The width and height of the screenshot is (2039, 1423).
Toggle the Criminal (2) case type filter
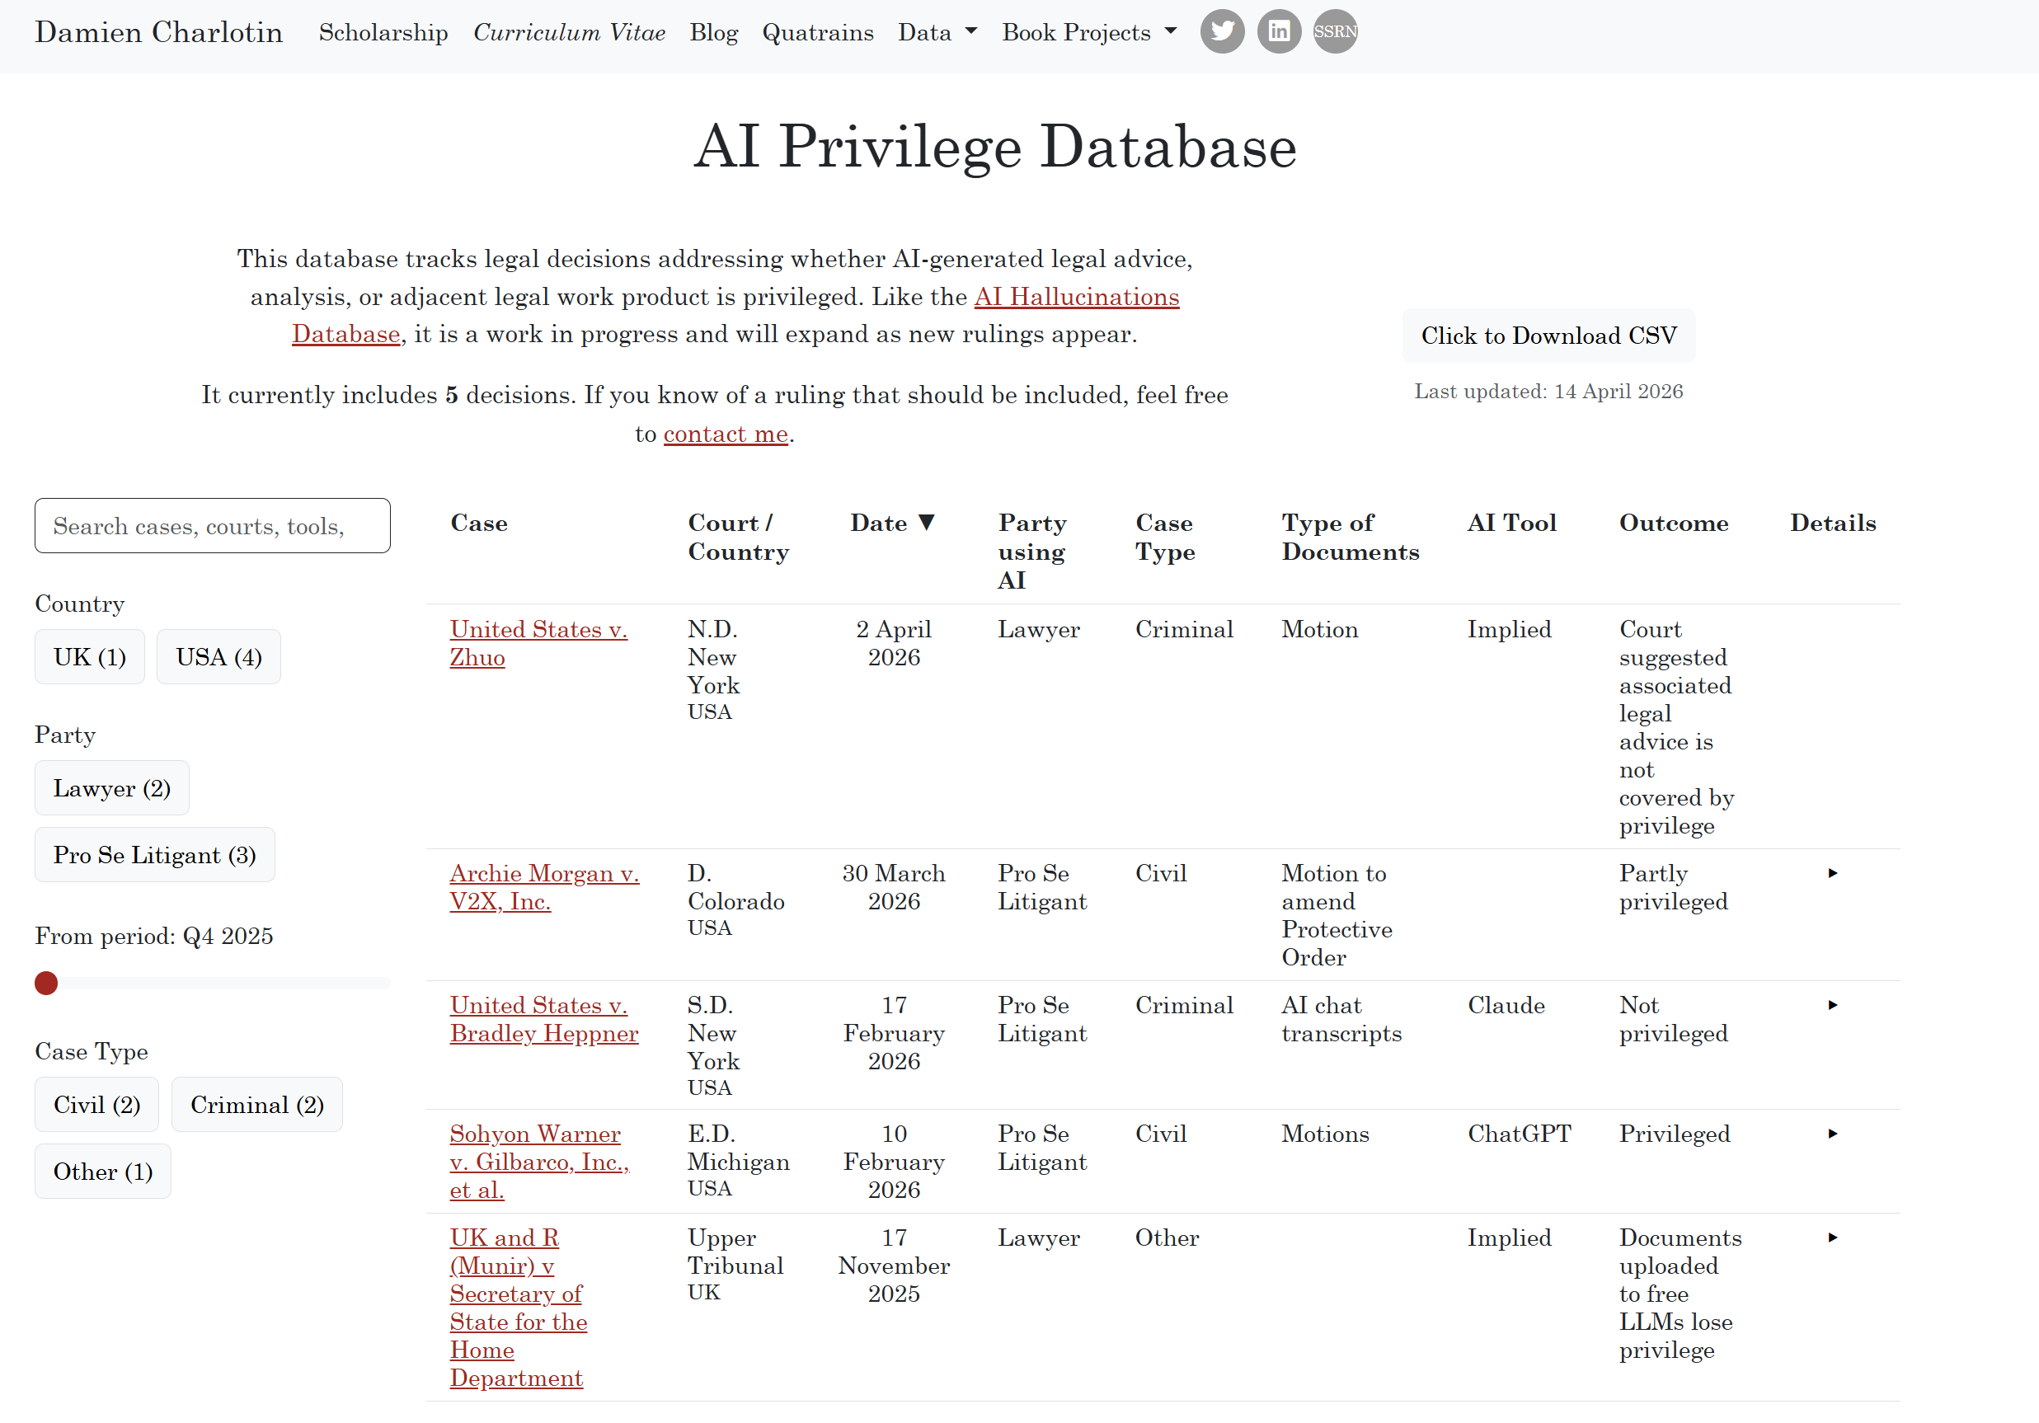point(256,1104)
